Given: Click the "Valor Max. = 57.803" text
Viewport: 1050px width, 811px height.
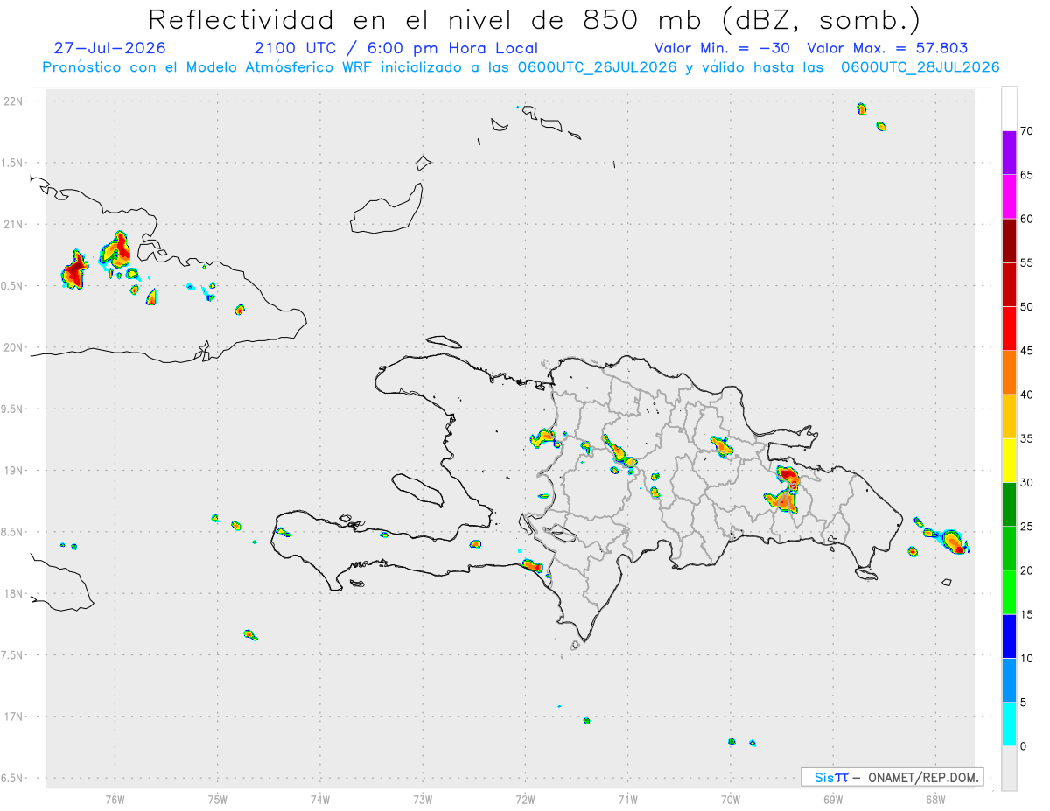Looking at the screenshot, I should click(x=887, y=48).
